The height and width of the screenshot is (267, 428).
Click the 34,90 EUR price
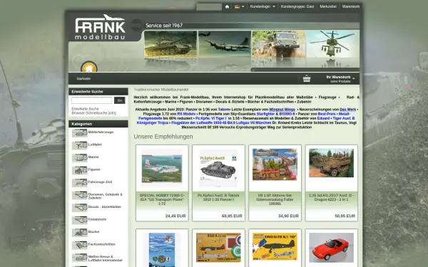(288, 216)
